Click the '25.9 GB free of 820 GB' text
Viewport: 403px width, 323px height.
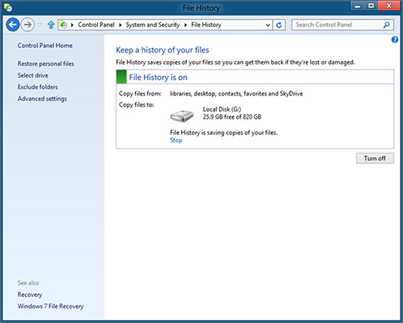(x=232, y=117)
